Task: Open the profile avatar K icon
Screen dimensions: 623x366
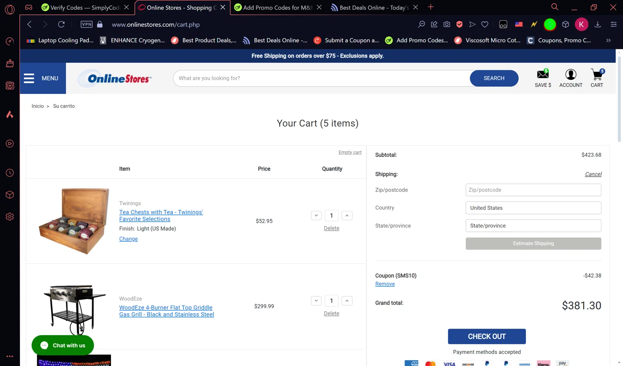Action: pos(581,25)
